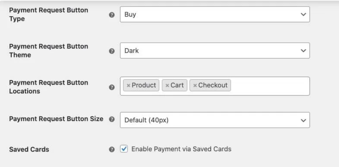Image resolution: width=339 pixels, height=167 pixels.
Task: Uncheck Enable Payment via Saved Cards
Action: tap(124, 149)
